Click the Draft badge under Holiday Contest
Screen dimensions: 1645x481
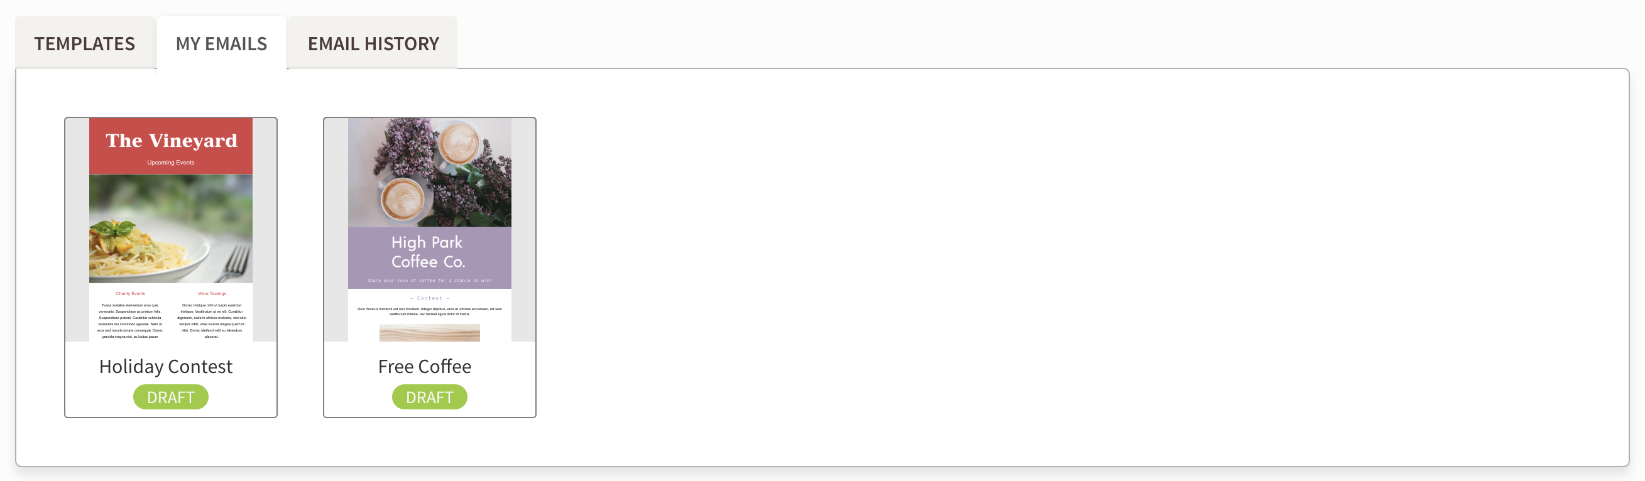(170, 397)
